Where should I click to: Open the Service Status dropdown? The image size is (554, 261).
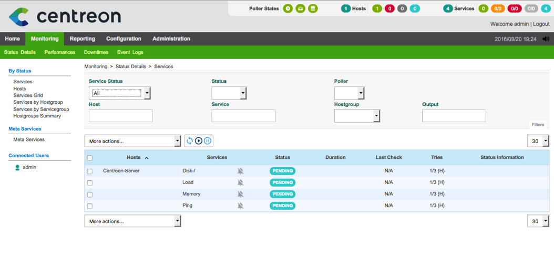pyautogui.click(x=120, y=93)
